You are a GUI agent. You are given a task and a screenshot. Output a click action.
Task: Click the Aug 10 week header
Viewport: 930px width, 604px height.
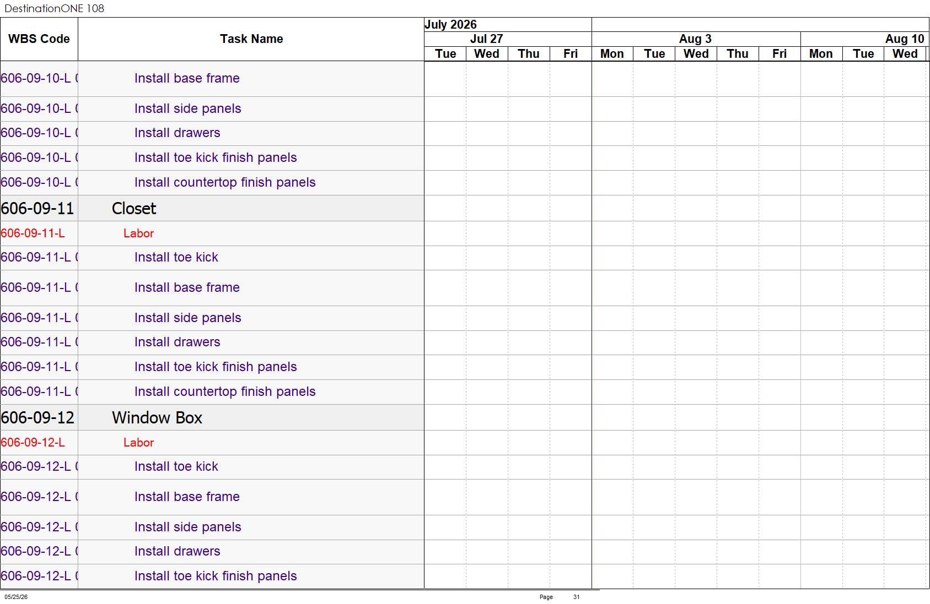(x=904, y=39)
